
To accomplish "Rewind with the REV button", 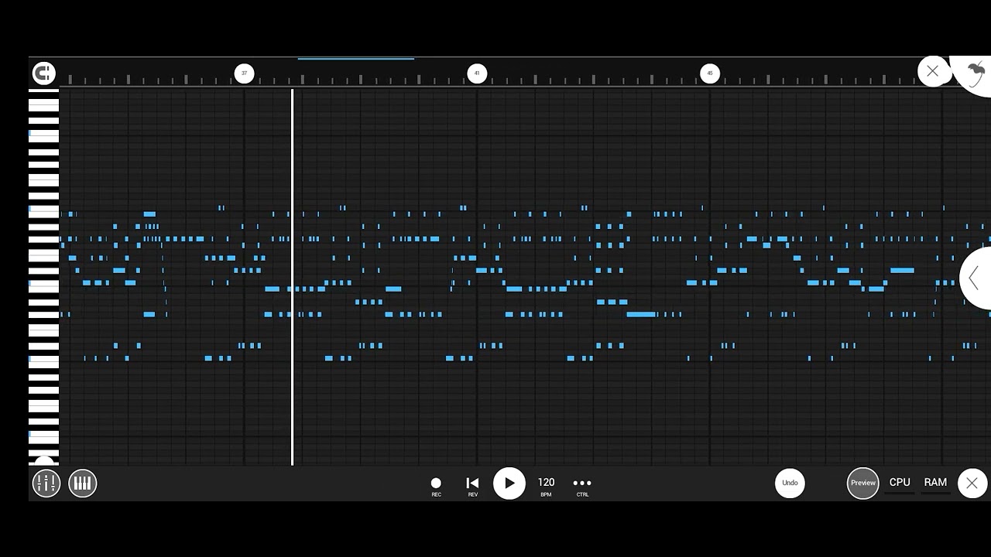I will coord(472,487).
